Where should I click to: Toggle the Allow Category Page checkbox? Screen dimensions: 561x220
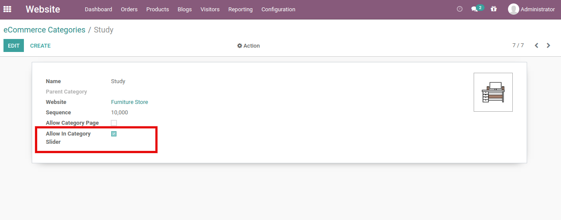(x=114, y=123)
